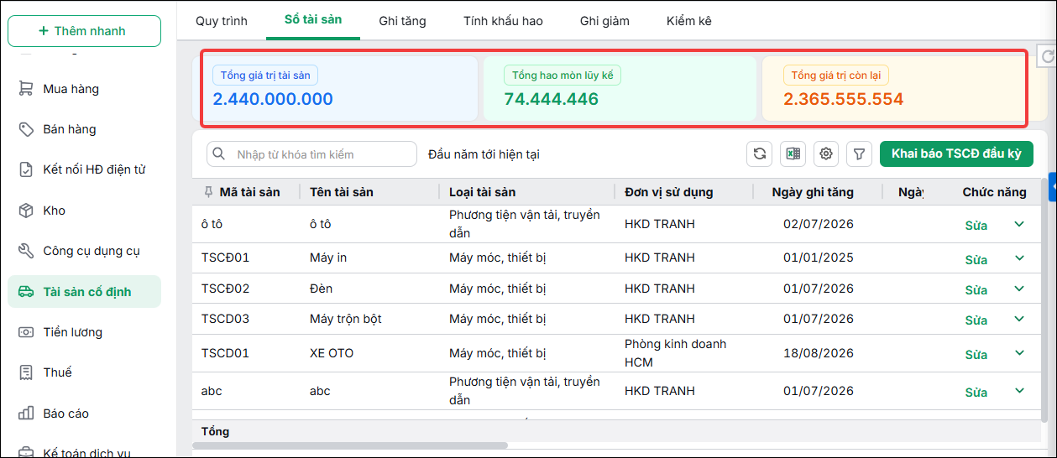Click the reload icon beside summary cards
This screenshot has width=1057, height=458.
click(x=1047, y=57)
